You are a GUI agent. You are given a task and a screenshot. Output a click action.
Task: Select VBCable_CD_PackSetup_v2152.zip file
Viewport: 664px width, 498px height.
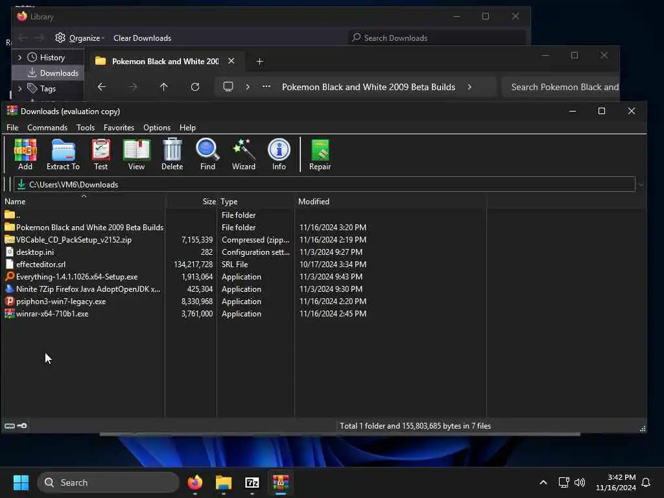[x=68, y=240]
